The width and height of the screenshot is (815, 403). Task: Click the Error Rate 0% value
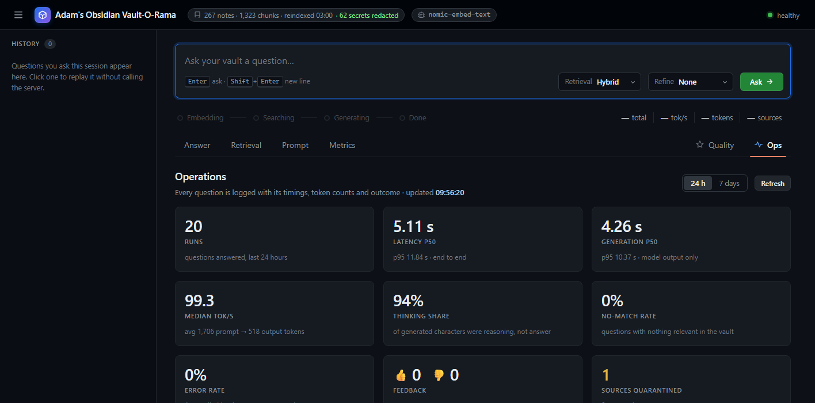196,375
